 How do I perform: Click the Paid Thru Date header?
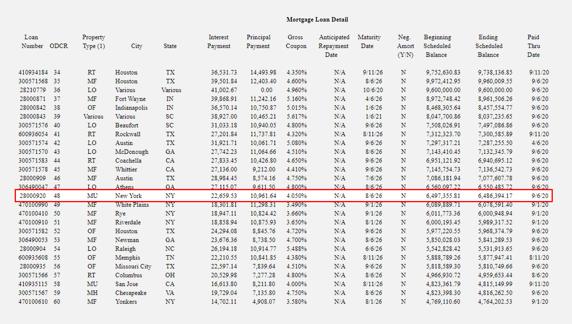[x=534, y=46]
